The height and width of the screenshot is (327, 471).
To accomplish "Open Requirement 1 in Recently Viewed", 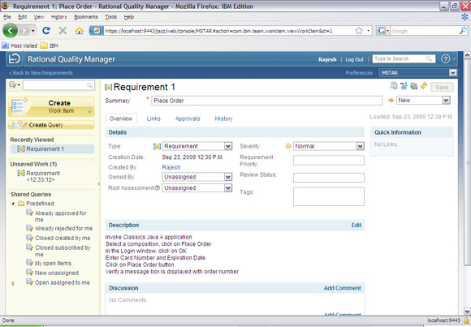I will tap(45, 149).
